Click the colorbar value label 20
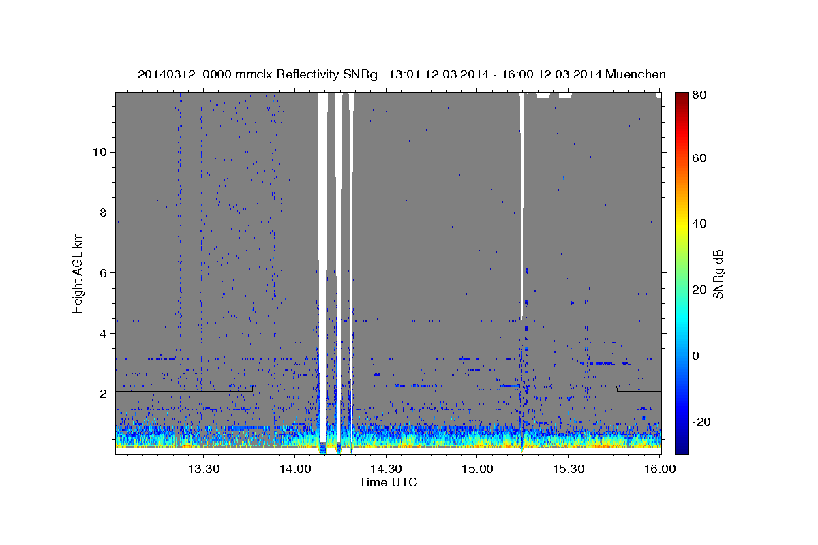 click(x=699, y=290)
